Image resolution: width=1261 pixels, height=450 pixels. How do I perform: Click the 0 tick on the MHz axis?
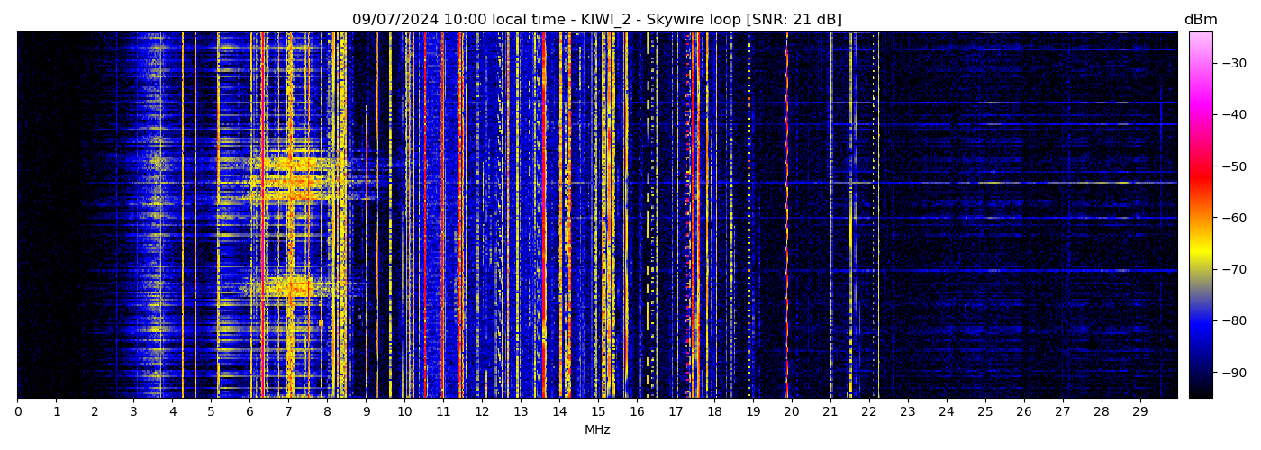point(17,411)
